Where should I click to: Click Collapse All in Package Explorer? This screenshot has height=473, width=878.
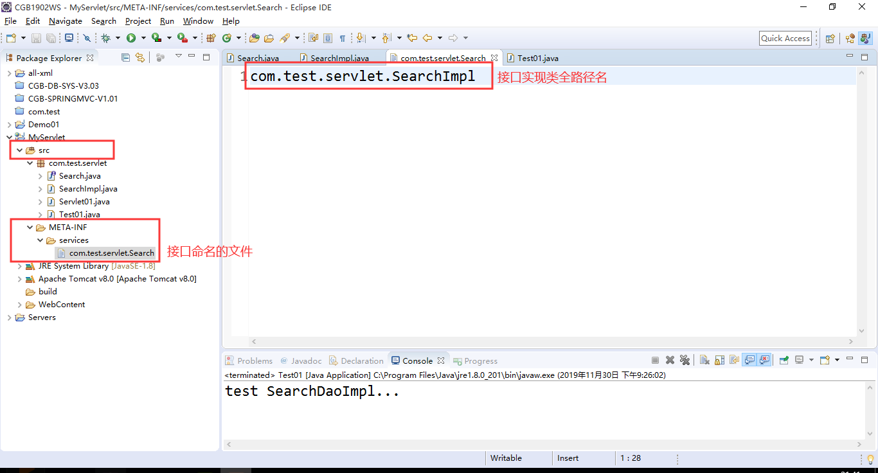(x=126, y=58)
